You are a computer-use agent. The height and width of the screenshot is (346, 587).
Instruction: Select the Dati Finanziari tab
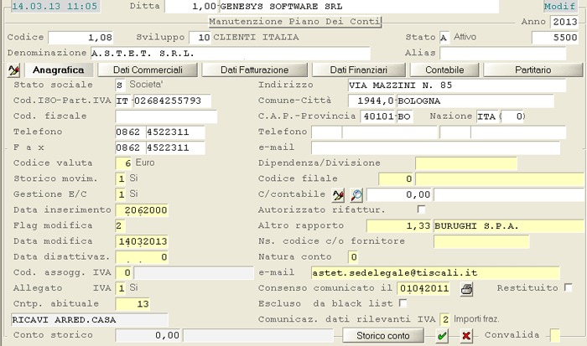point(358,70)
